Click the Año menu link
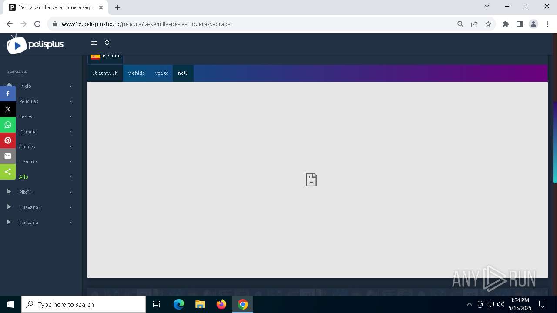557x313 pixels. tap(23, 177)
